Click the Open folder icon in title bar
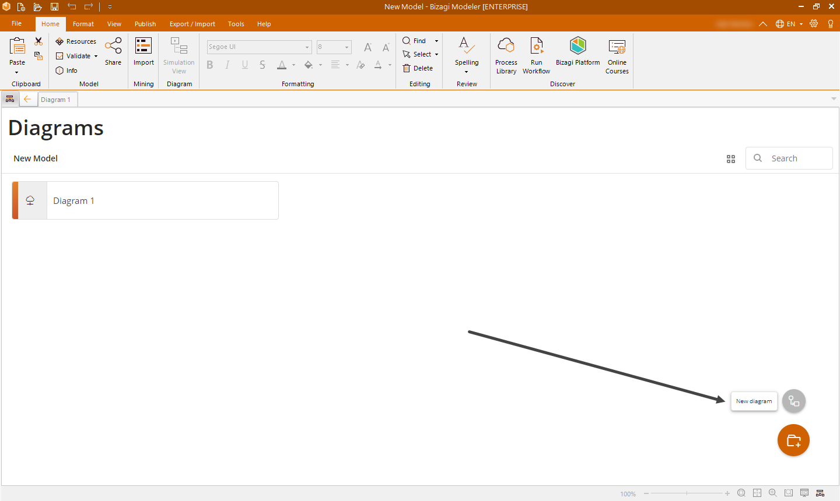Viewport: 840px width, 501px height. (x=37, y=7)
